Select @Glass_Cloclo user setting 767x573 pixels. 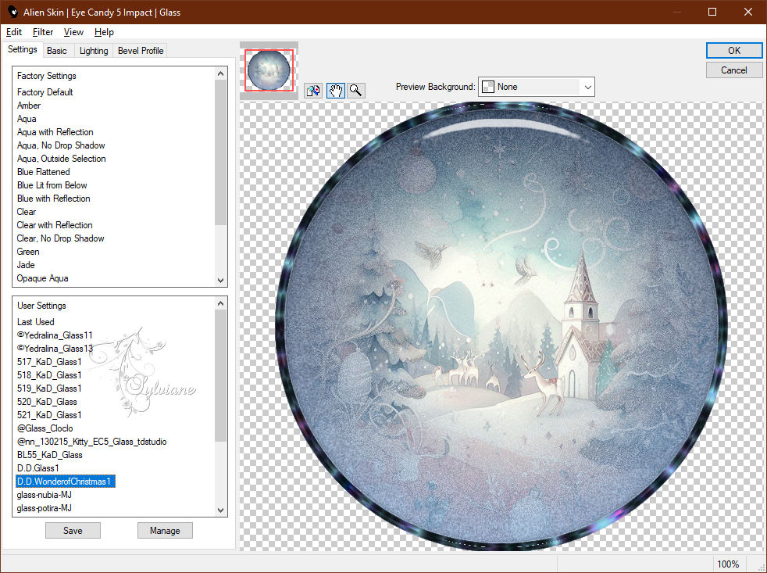[x=45, y=428]
